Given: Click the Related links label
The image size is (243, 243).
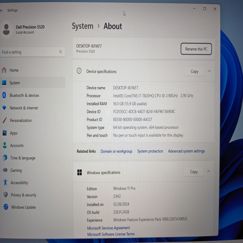Looking at the screenshot, I should pos(86,151).
